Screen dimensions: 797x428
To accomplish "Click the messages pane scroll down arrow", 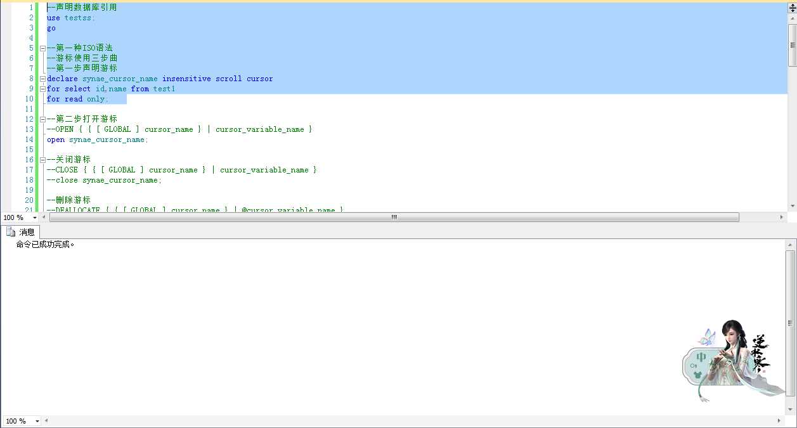I will pyautogui.click(x=791, y=410).
